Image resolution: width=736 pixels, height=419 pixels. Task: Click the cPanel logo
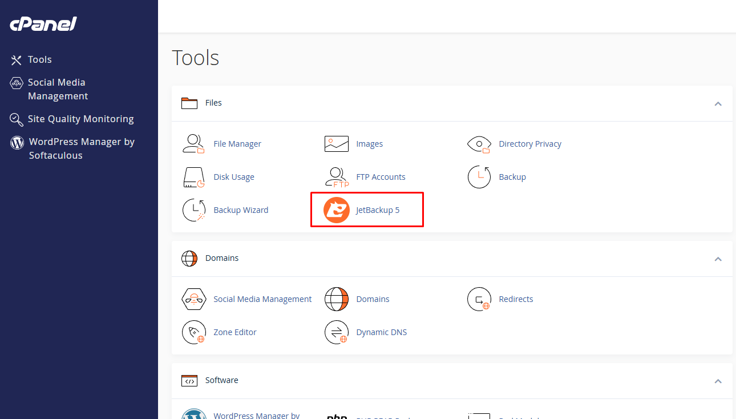[x=43, y=24]
